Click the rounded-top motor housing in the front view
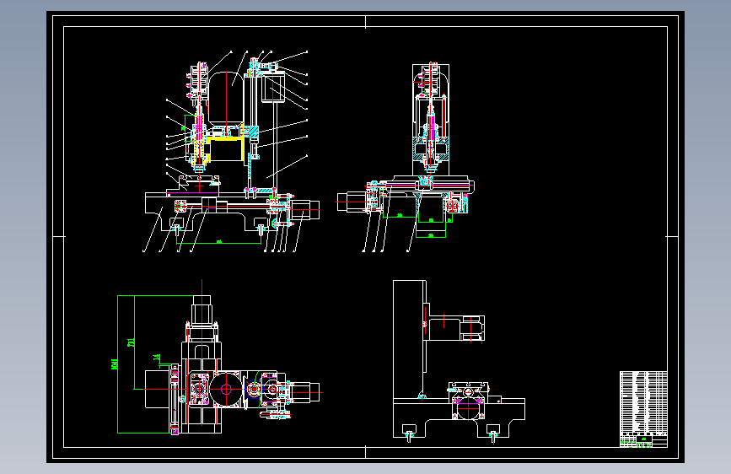 point(226,97)
